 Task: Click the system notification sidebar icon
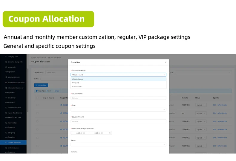tap(6, 108)
